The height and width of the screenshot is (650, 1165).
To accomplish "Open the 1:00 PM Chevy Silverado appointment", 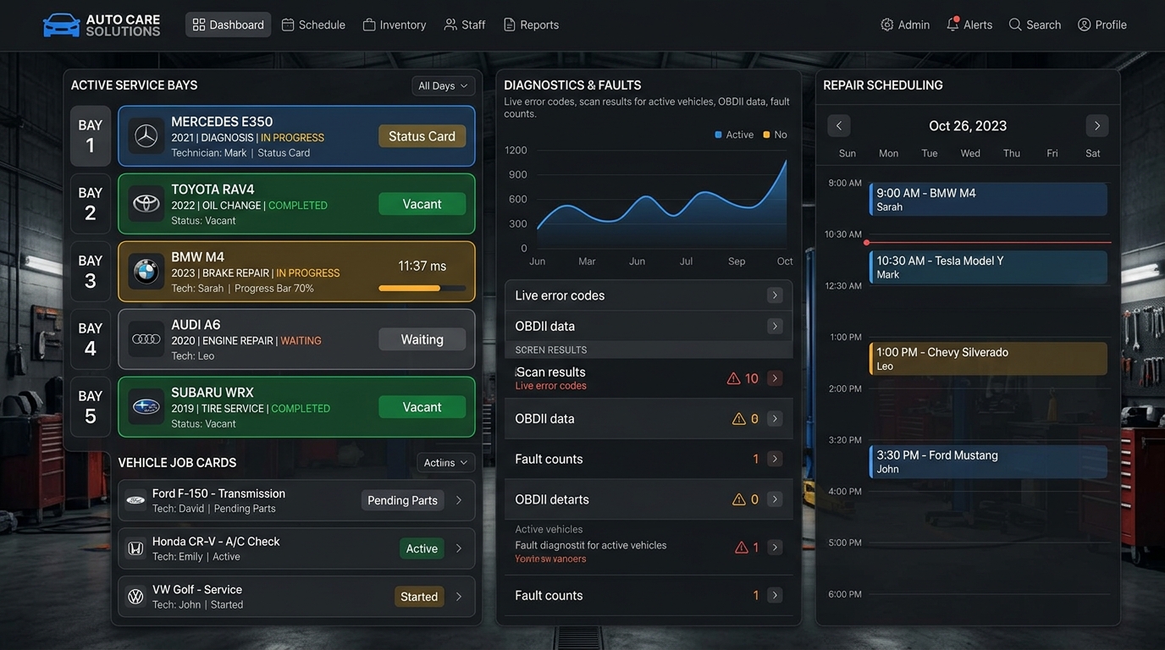I will pyautogui.click(x=988, y=359).
